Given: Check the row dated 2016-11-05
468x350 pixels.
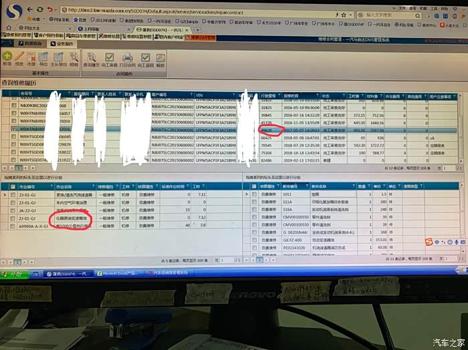Looking at the screenshot, I should click(x=14, y=121).
